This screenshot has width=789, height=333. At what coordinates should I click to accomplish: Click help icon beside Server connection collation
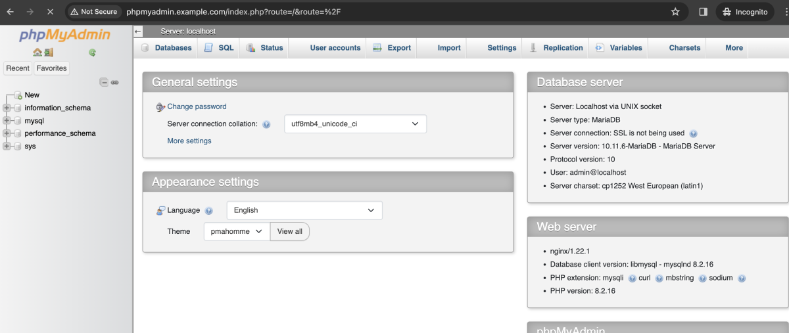click(x=266, y=124)
